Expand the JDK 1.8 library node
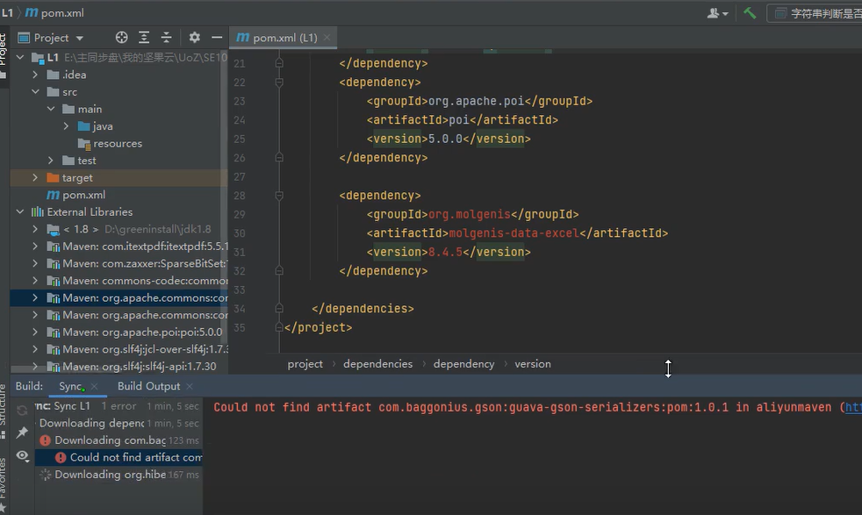 click(x=35, y=229)
